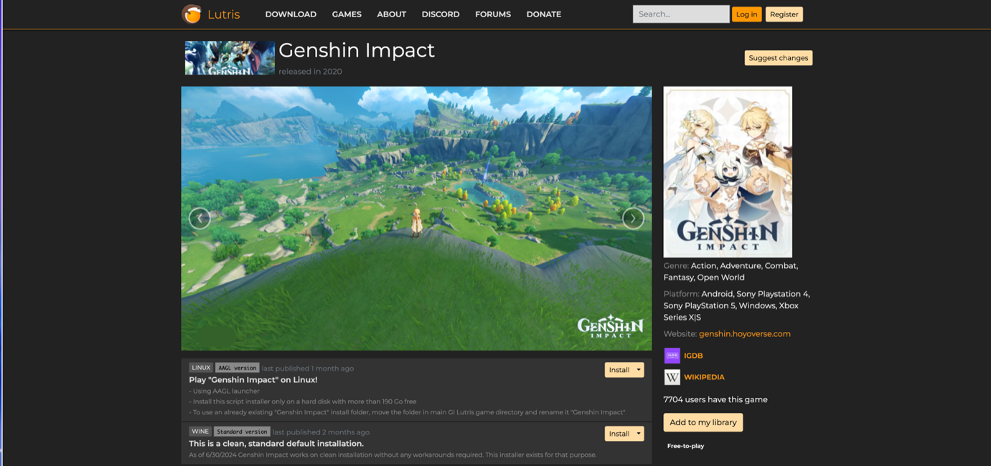This screenshot has height=466, width=991.
Task: Open the Wikipedia W icon
Action: coord(672,377)
